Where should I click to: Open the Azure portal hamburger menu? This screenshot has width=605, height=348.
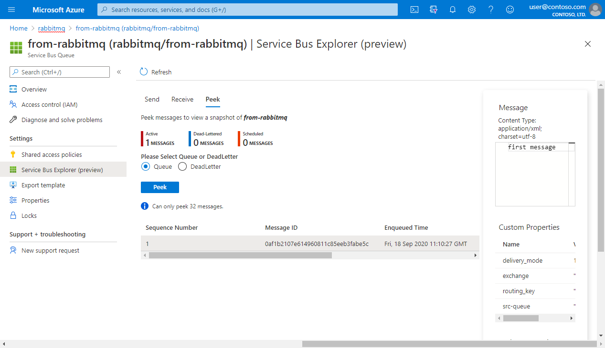point(12,10)
